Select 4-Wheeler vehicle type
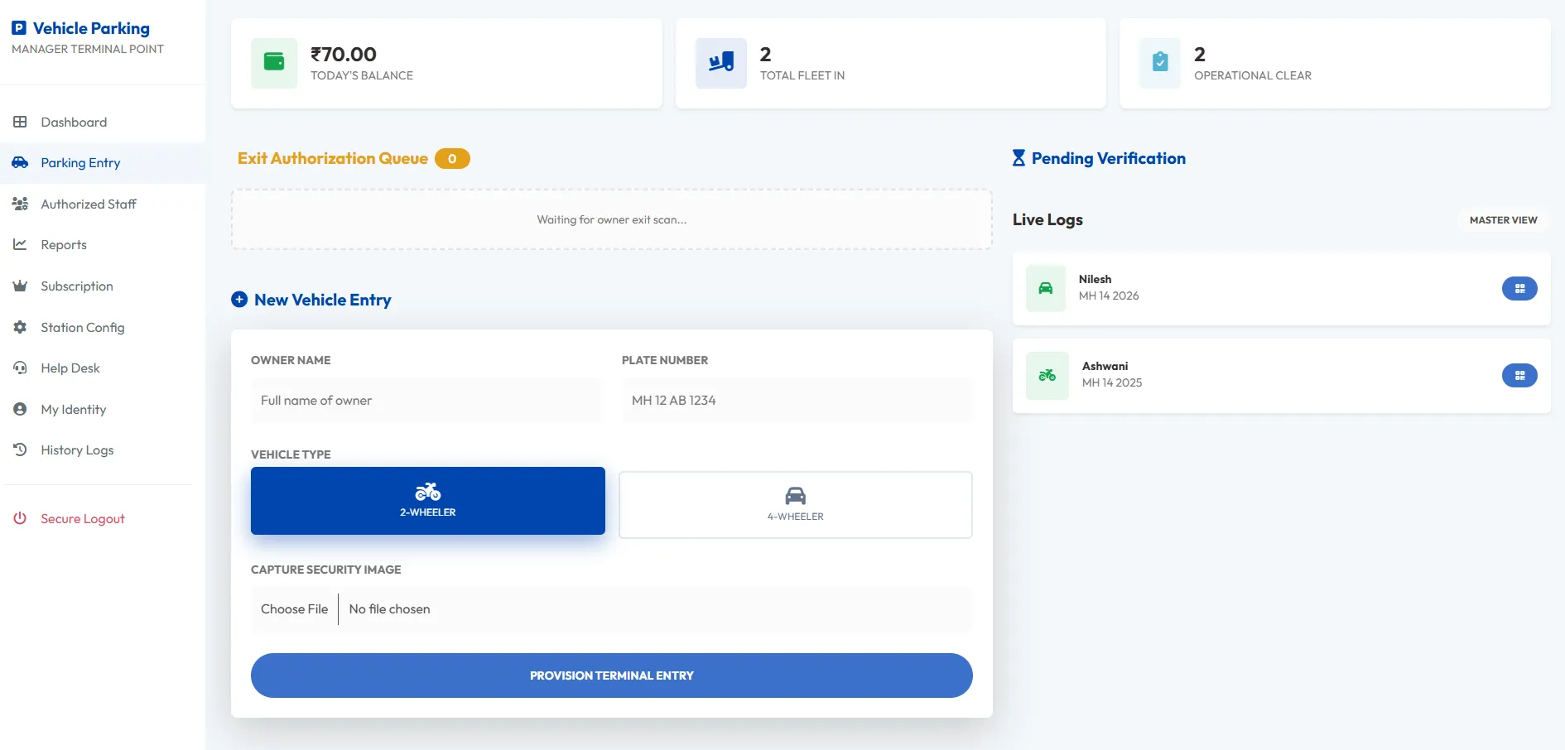This screenshot has width=1565, height=750. coord(795,505)
